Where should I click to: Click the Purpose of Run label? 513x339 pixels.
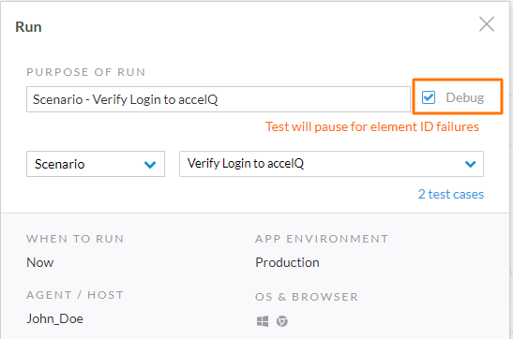(85, 72)
